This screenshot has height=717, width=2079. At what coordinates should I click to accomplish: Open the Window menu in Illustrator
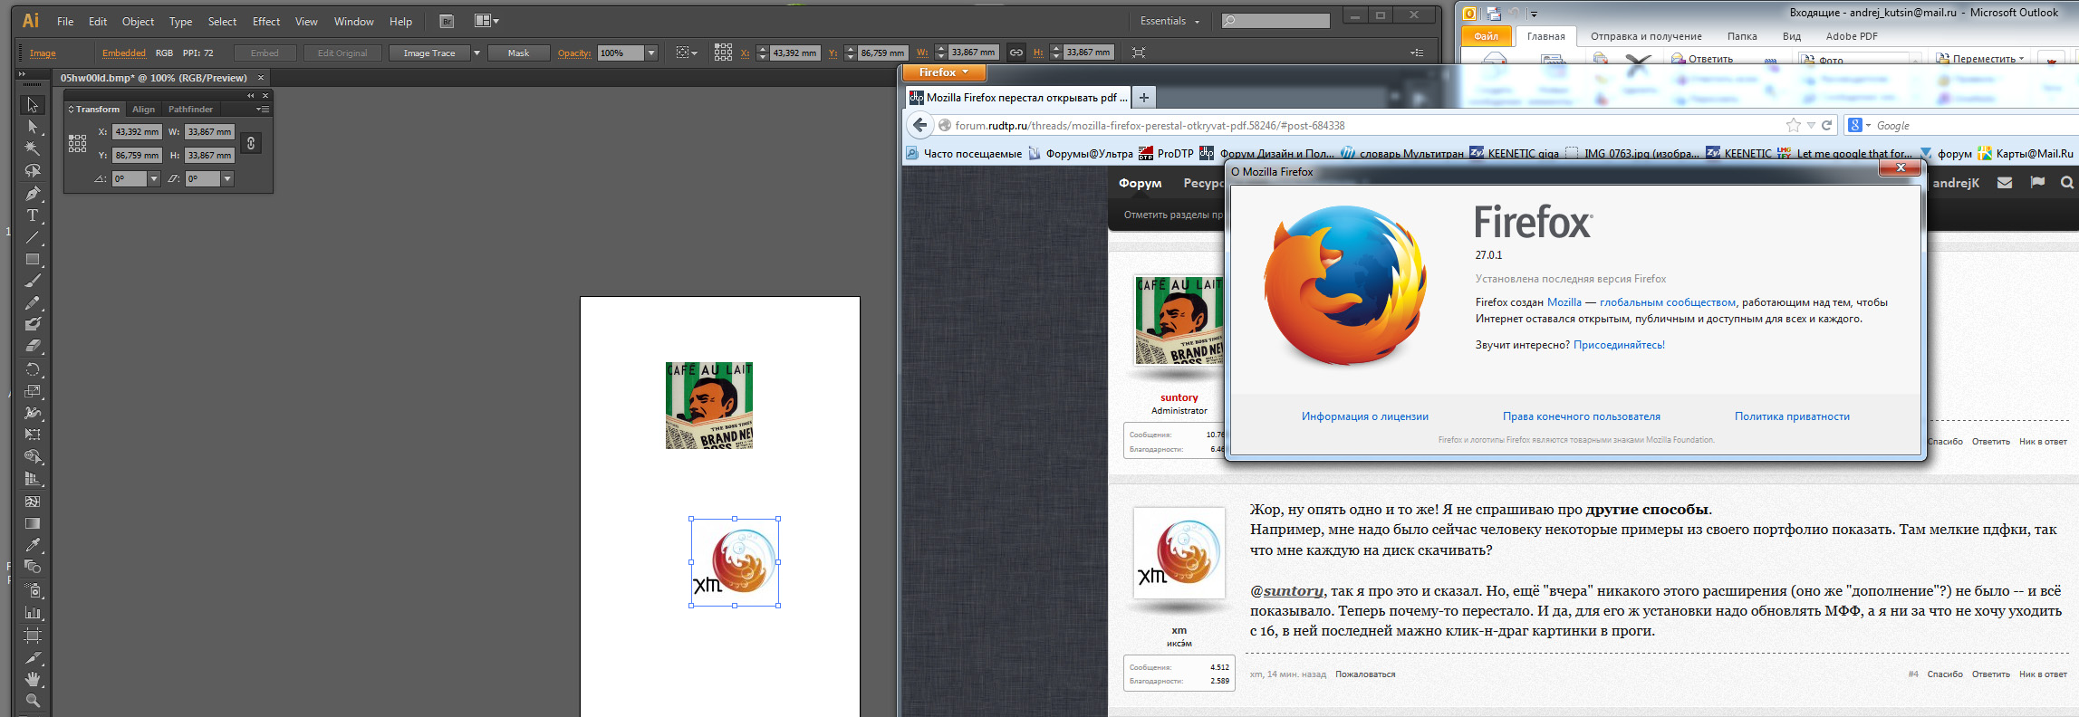pos(353,21)
